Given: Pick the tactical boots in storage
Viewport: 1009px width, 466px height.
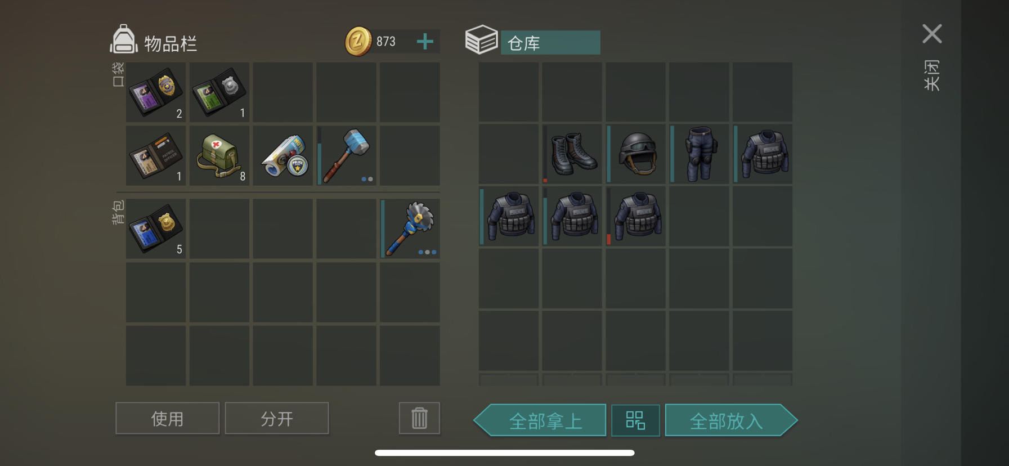Looking at the screenshot, I should [572, 154].
